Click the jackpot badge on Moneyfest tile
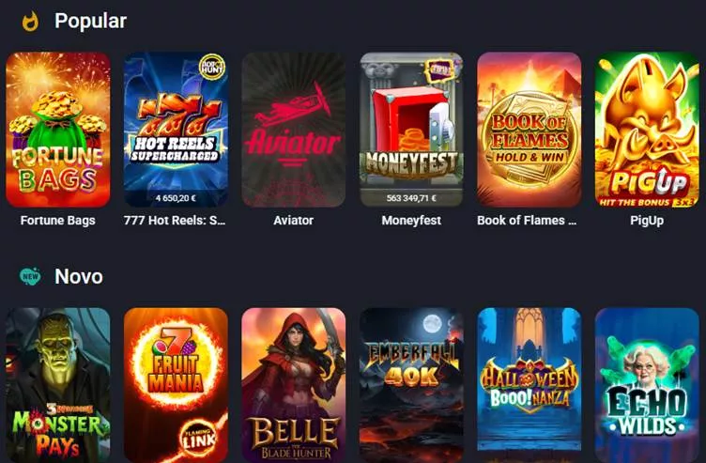 pos(439,69)
